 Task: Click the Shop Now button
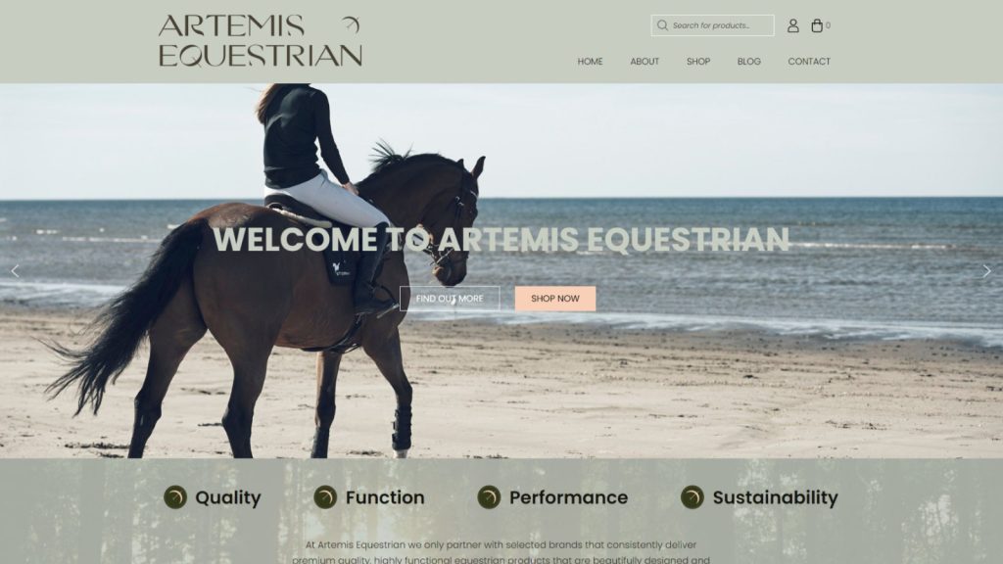[x=555, y=299]
